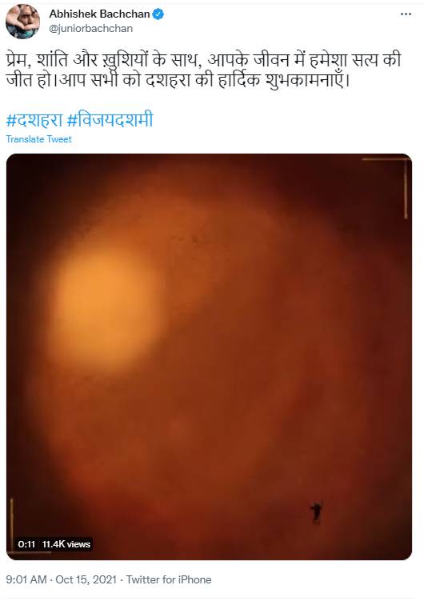Open the Abhishek Bachchan display name
424x601 pixels.
tap(99, 14)
